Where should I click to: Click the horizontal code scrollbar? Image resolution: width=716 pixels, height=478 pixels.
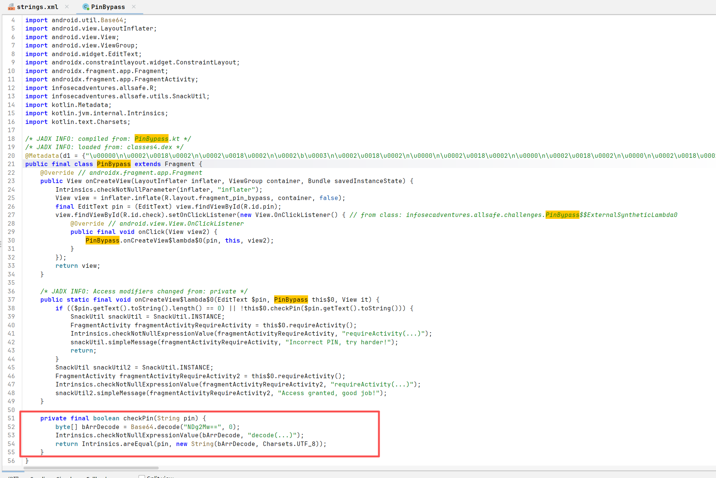point(90,468)
